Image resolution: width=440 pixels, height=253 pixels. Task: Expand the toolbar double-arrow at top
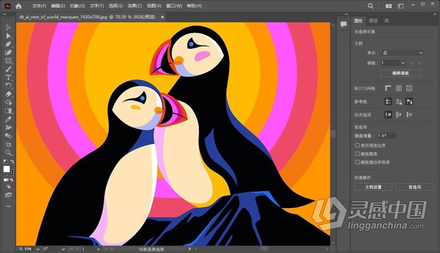[x=5, y=14]
